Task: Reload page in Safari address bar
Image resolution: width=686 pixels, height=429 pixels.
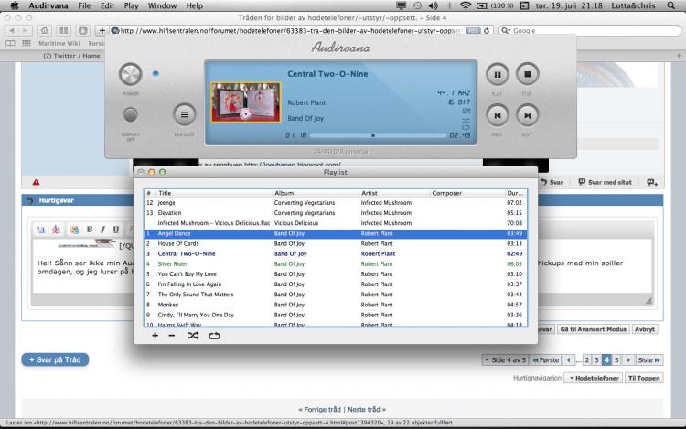Action: (x=487, y=30)
